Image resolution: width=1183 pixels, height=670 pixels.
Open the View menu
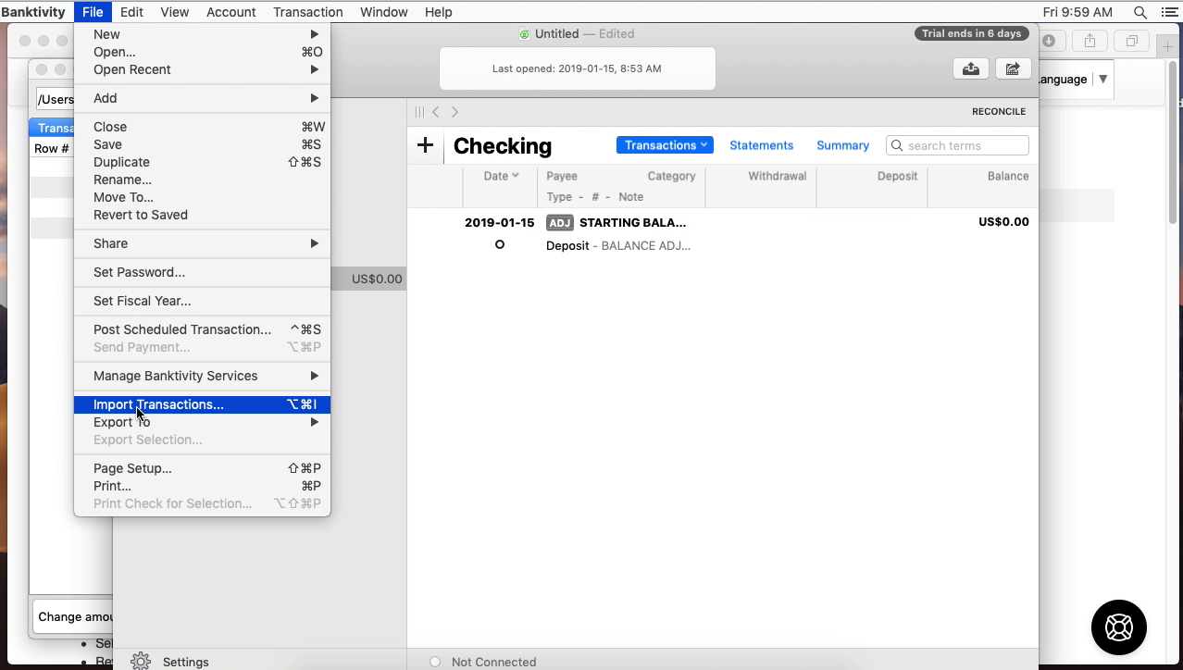click(x=175, y=12)
